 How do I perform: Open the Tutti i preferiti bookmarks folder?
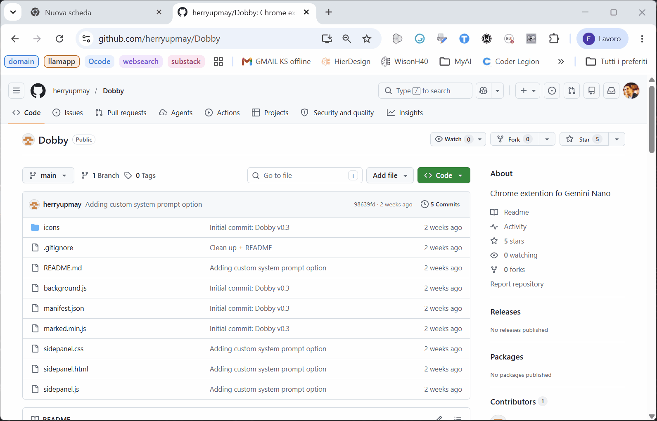point(617,61)
